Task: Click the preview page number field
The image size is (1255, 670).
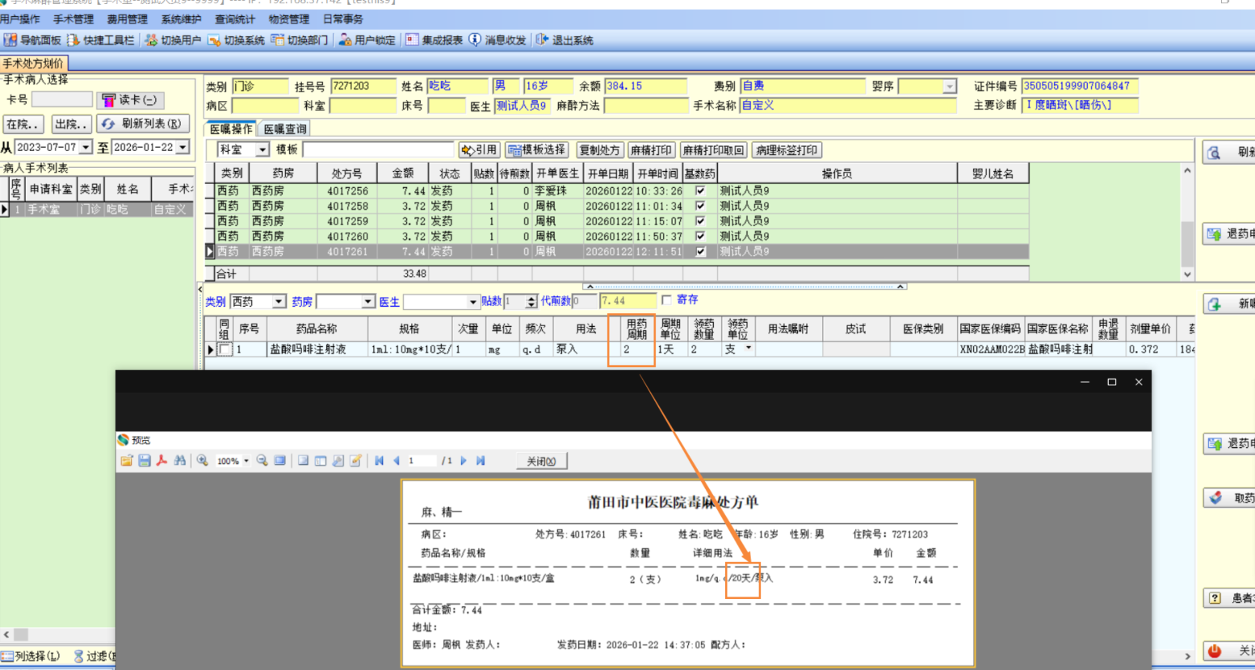Action: (422, 461)
